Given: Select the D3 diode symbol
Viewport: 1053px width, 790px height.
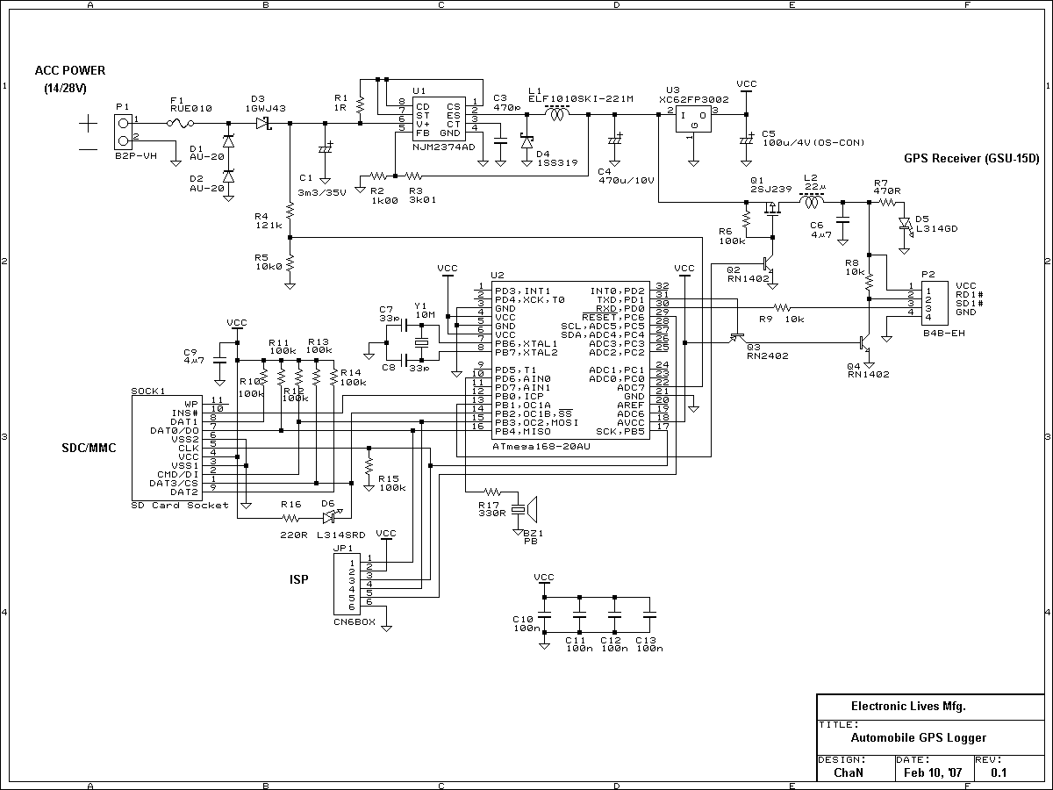Looking at the screenshot, I should (x=263, y=123).
